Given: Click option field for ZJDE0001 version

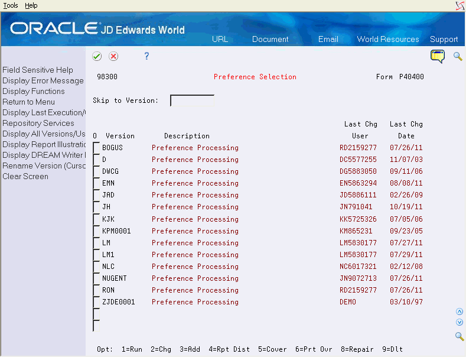Looking at the screenshot, I should click(x=96, y=302).
